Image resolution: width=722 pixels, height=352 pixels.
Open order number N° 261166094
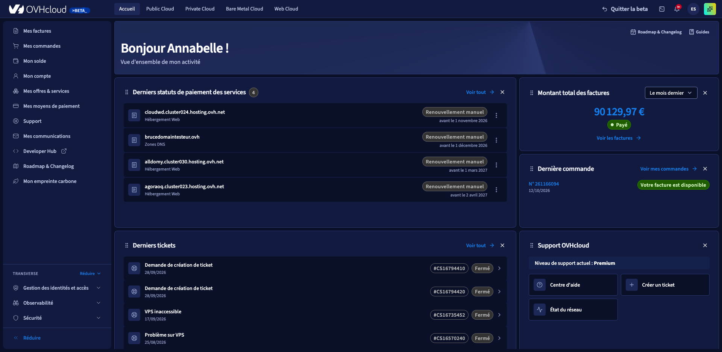(544, 184)
